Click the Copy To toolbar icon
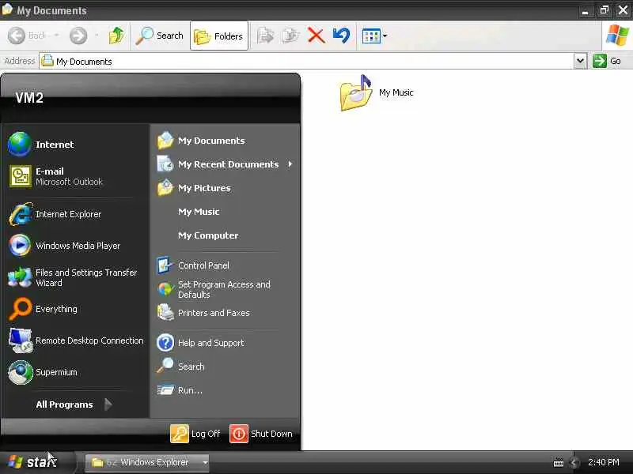 (290, 36)
